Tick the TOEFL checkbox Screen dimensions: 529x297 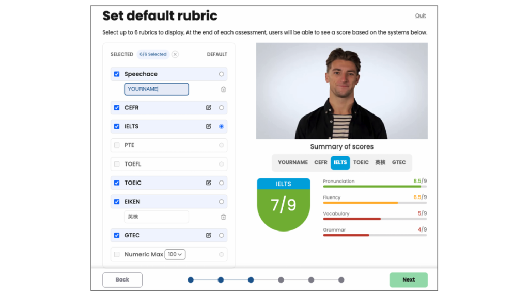point(117,164)
